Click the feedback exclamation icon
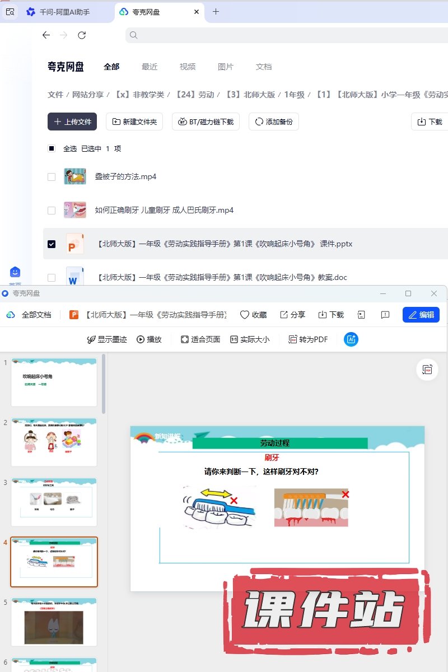The image size is (448, 672). click(x=385, y=315)
